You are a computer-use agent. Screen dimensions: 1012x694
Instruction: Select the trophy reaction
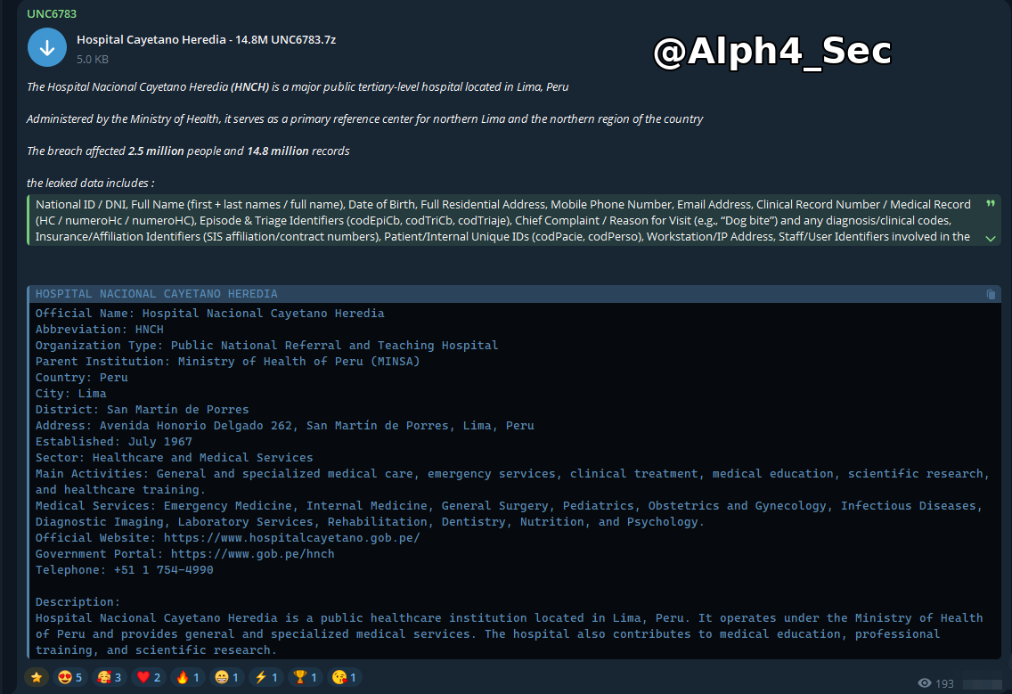pos(305,676)
